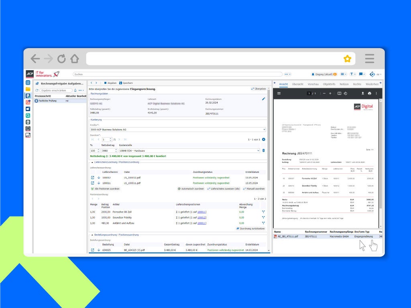
Task: Switch to the Übersicht tab
Action: tap(297, 84)
